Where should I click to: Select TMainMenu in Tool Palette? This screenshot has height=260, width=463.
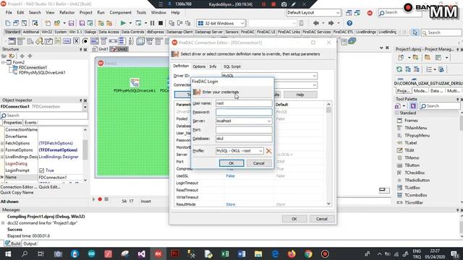pyautogui.click(x=415, y=128)
